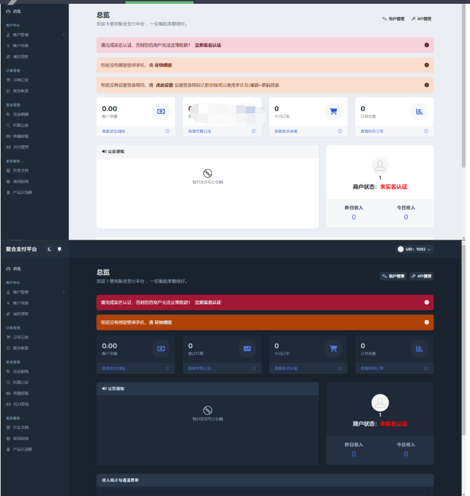Select 聚合收款 in the dark sidebar
Screen dimensions: 470x496
pyautogui.click(x=21, y=348)
